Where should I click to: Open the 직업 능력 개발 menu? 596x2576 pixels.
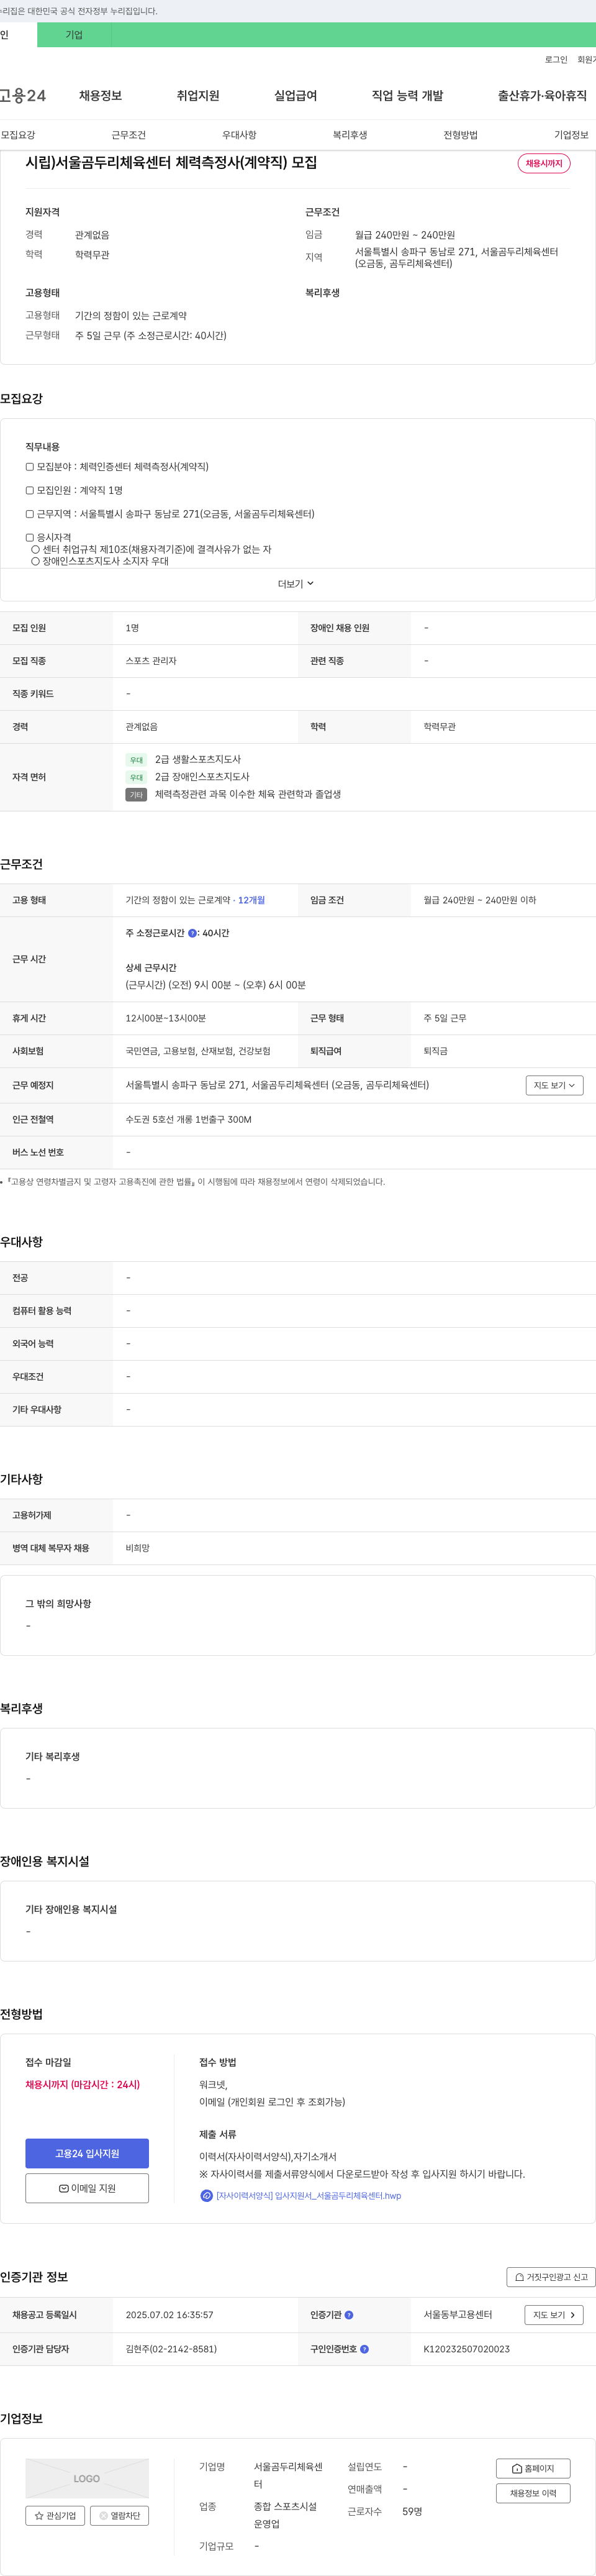407,96
